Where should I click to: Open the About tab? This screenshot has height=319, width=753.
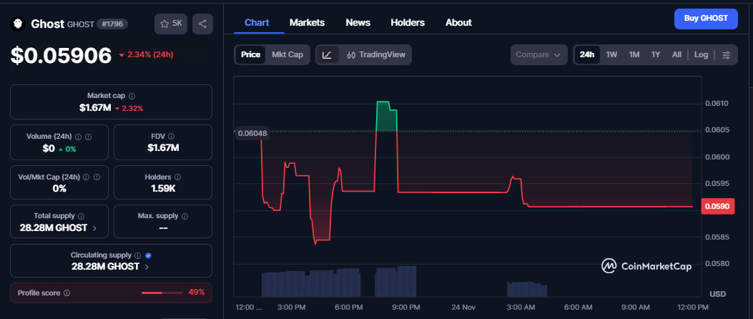[458, 23]
